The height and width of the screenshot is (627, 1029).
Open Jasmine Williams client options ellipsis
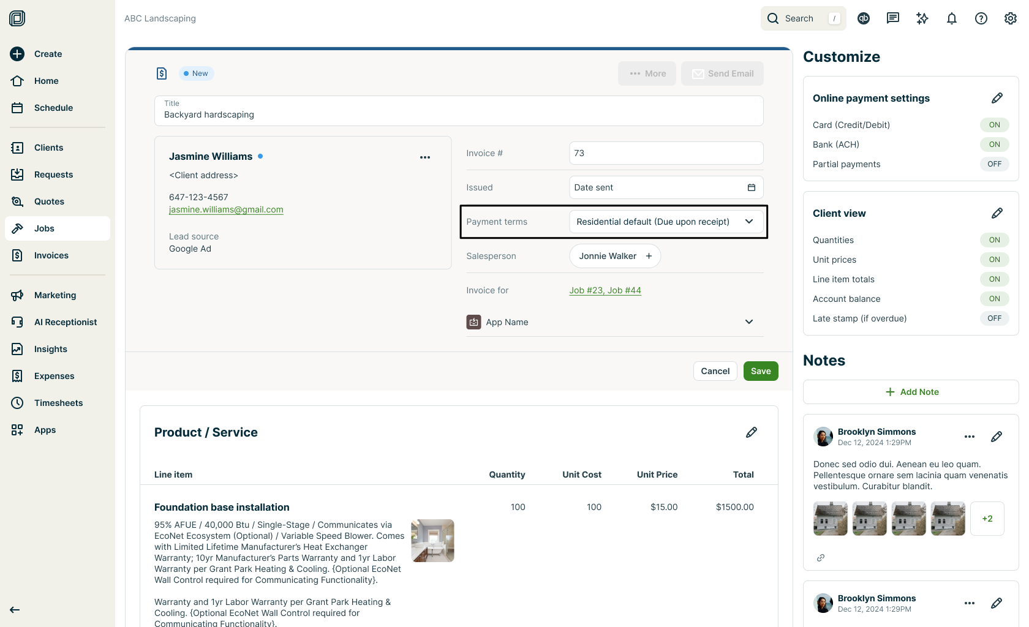pos(424,157)
